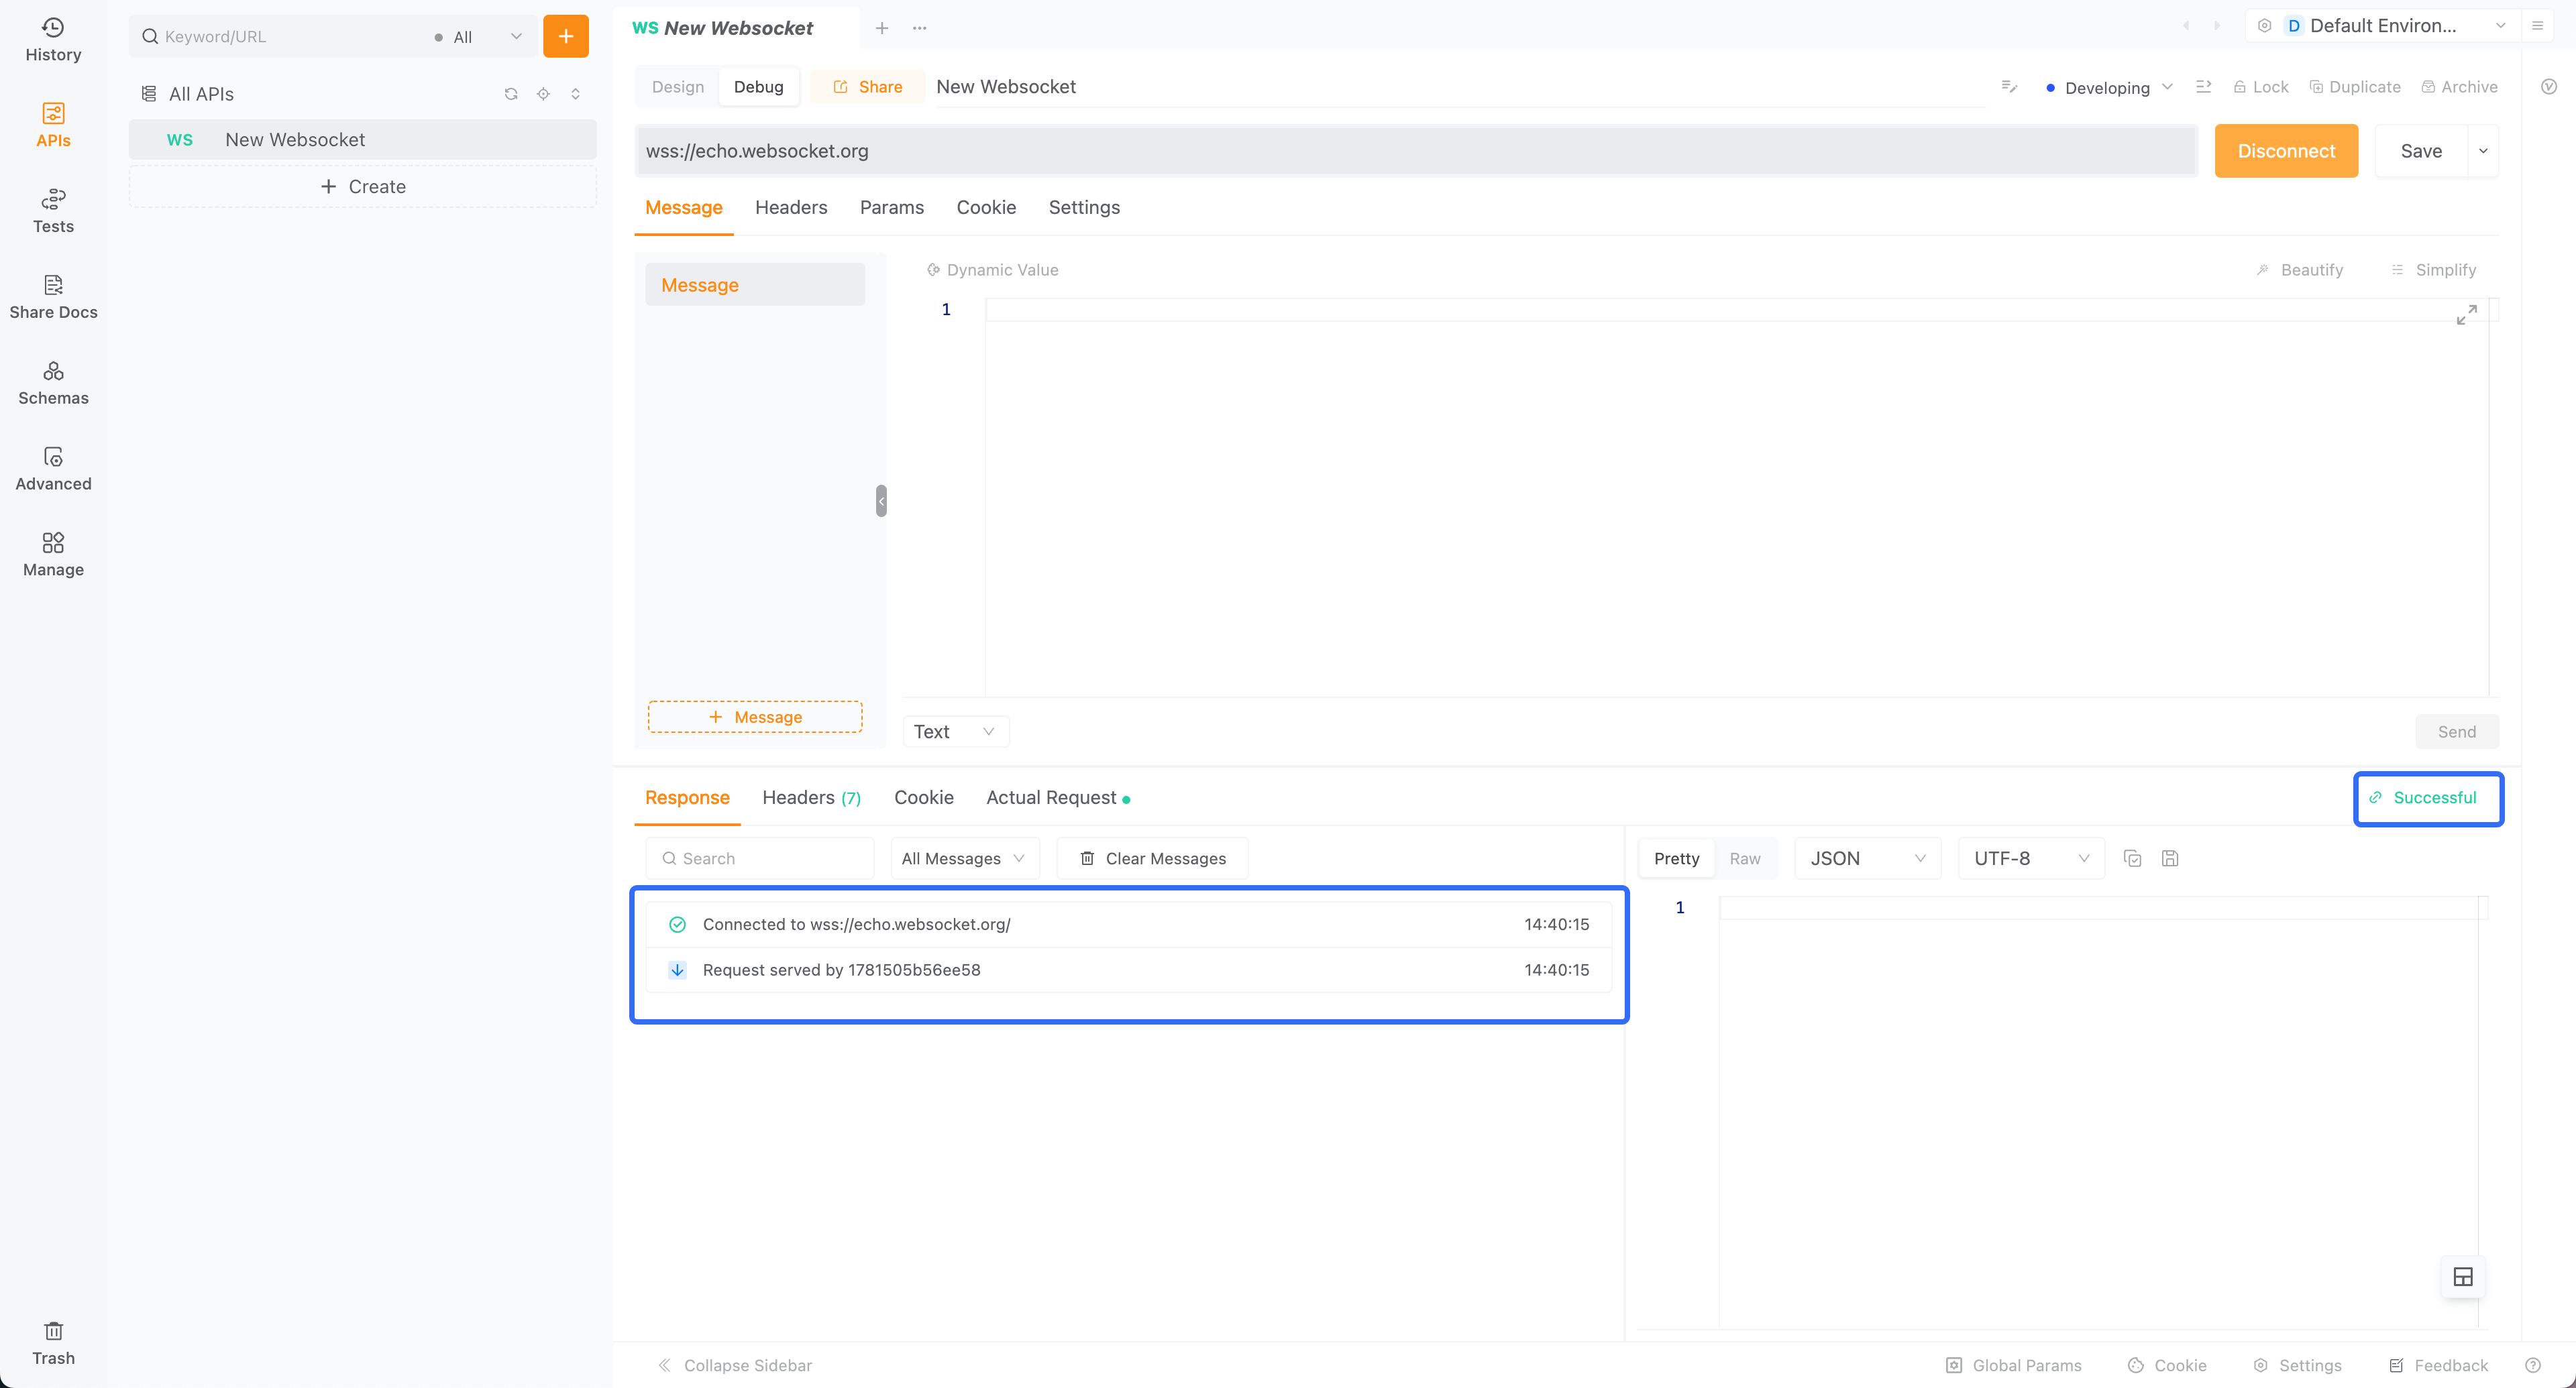Insert a Dynamic Value
Screen dimensions: 2576x1388
coord(992,270)
